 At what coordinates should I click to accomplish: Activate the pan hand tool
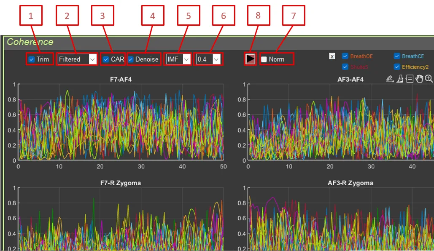pos(419,79)
